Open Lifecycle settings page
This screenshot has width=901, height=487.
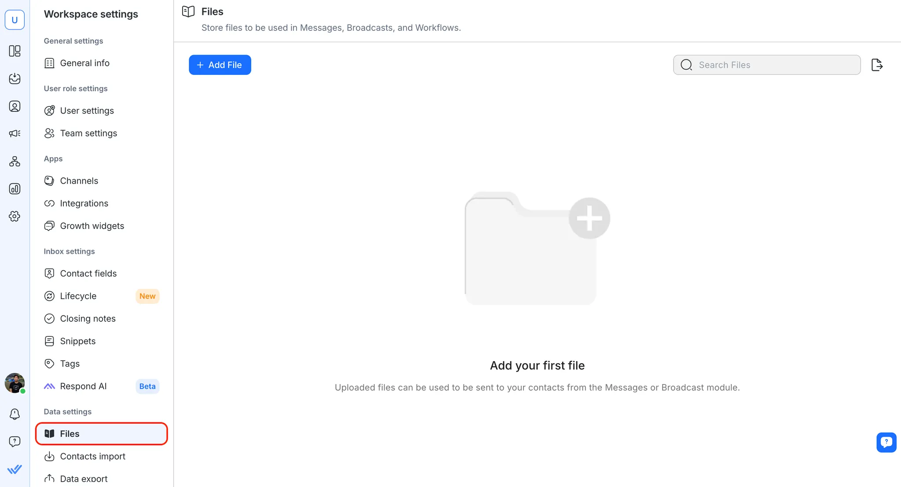(x=78, y=296)
